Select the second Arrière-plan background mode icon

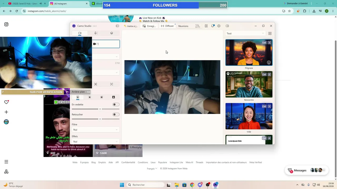pos(90,97)
